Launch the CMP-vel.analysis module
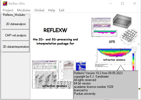Screen dimensions: 141x100 [x=16, y=35]
